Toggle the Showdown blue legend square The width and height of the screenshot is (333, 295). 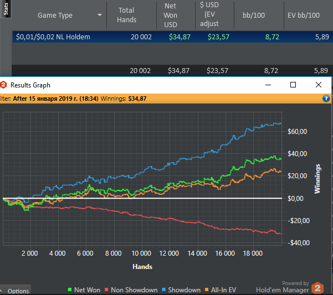[163, 289]
